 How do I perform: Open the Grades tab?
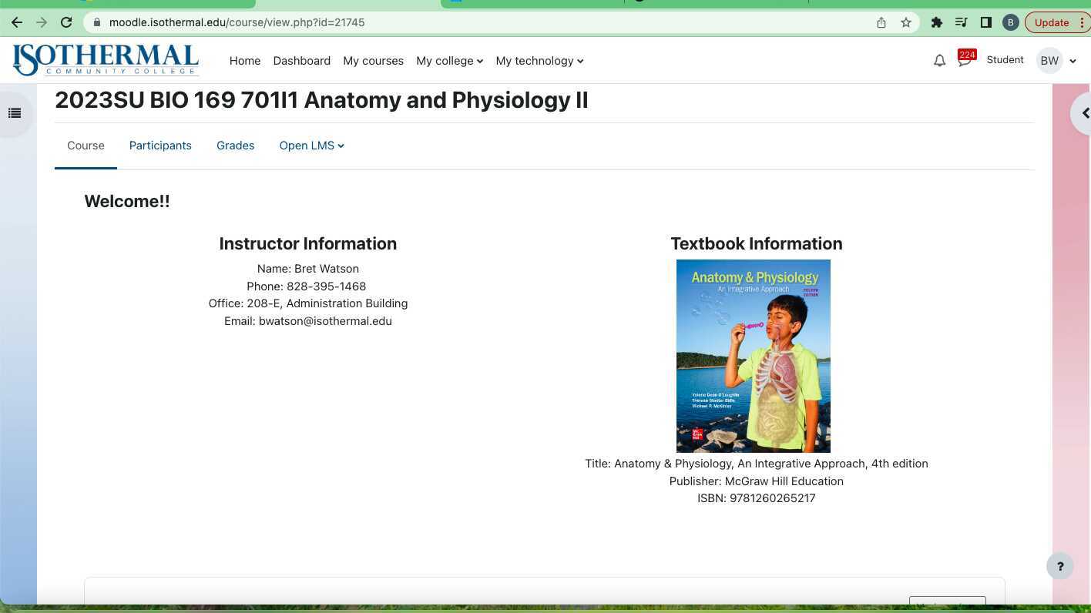tap(235, 146)
